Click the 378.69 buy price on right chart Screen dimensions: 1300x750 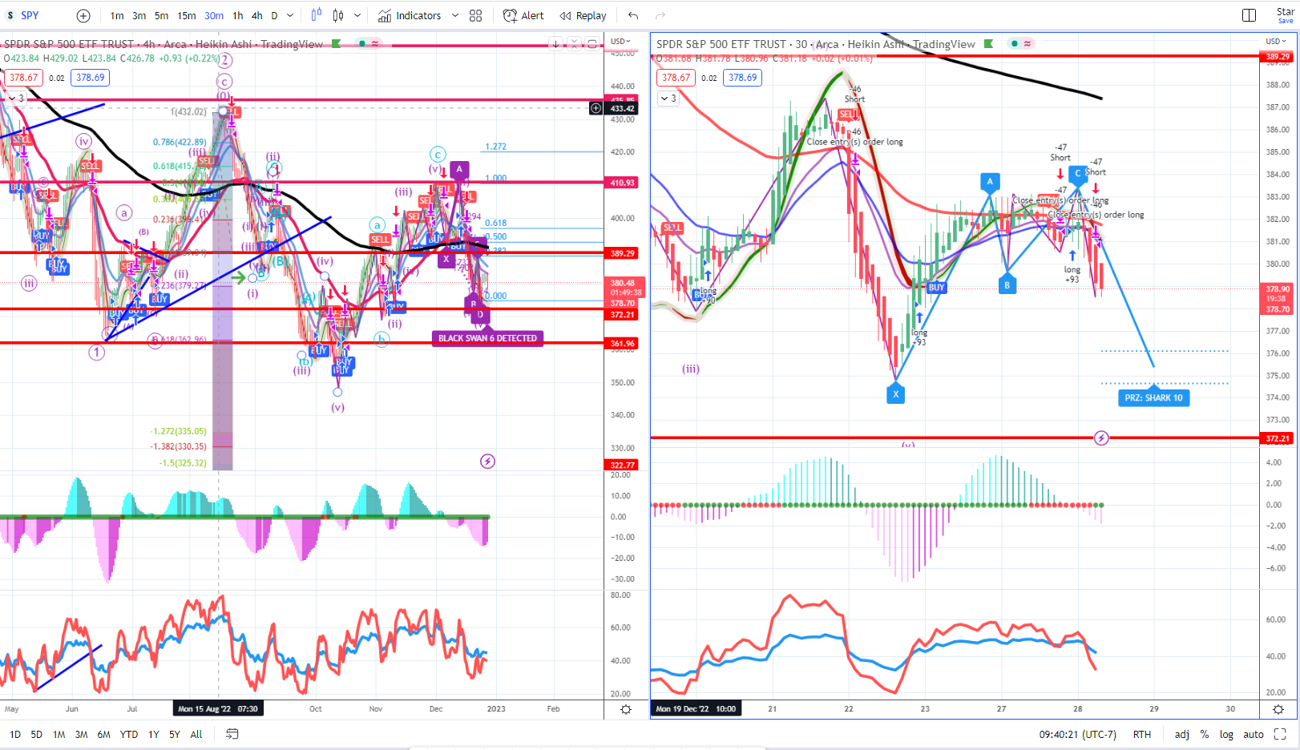click(x=742, y=78)
